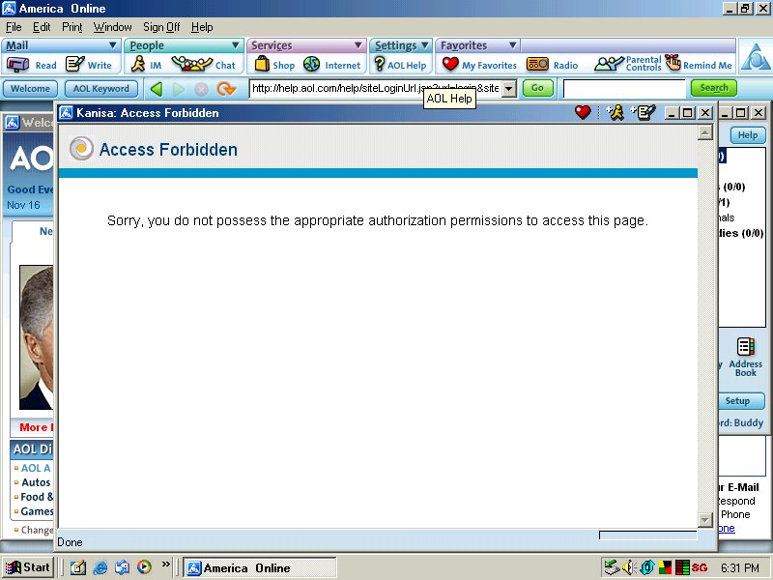Open the URL address history dropdown
This screenshot has height=580, width=773.
point(509,89)
